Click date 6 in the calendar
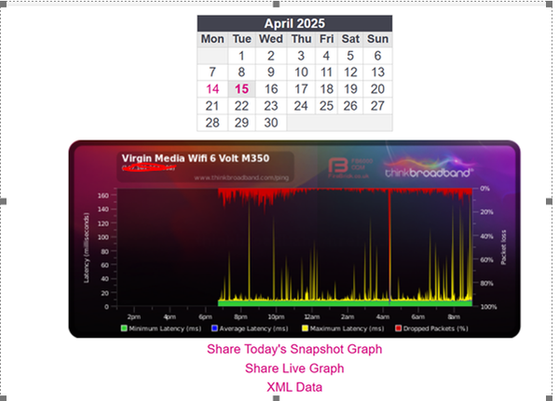Image resolution: width=559 pixels, height=401 pixels. point(378,56)
